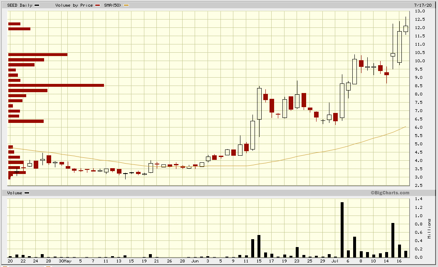Select the "SEED Daily" legend text
The width and height of the screenshot is (438, 267).
click(x=20, y=5)
